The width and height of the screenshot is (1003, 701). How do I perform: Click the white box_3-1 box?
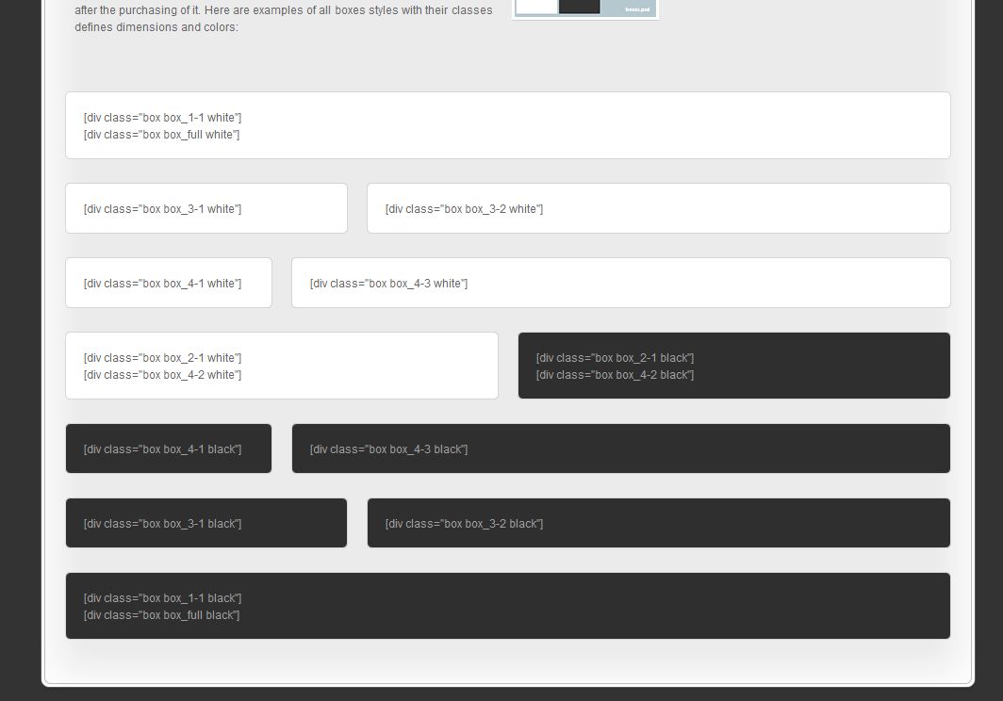pos(206,208)
